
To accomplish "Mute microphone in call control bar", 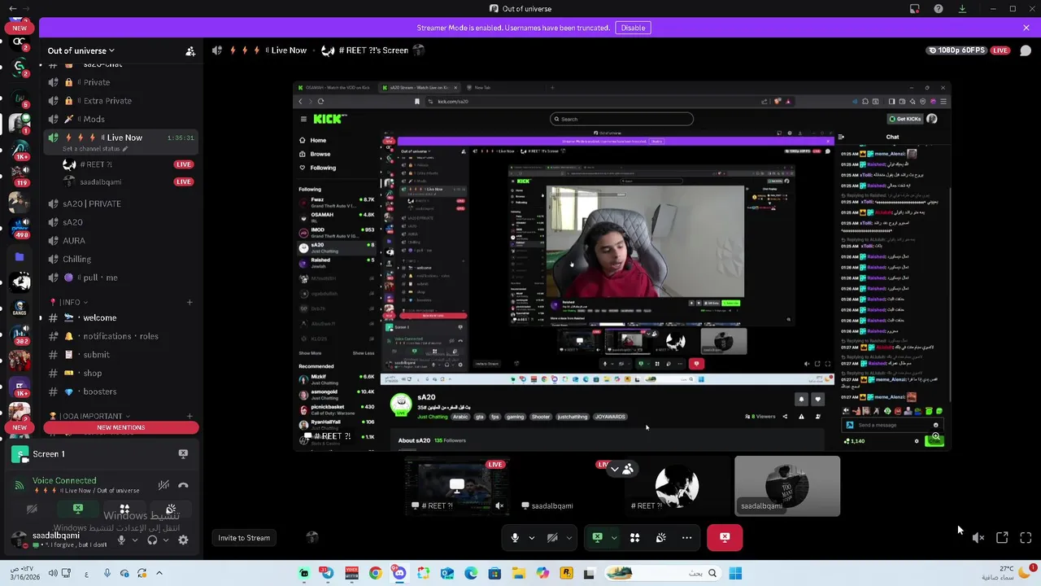I will [515, 537].
